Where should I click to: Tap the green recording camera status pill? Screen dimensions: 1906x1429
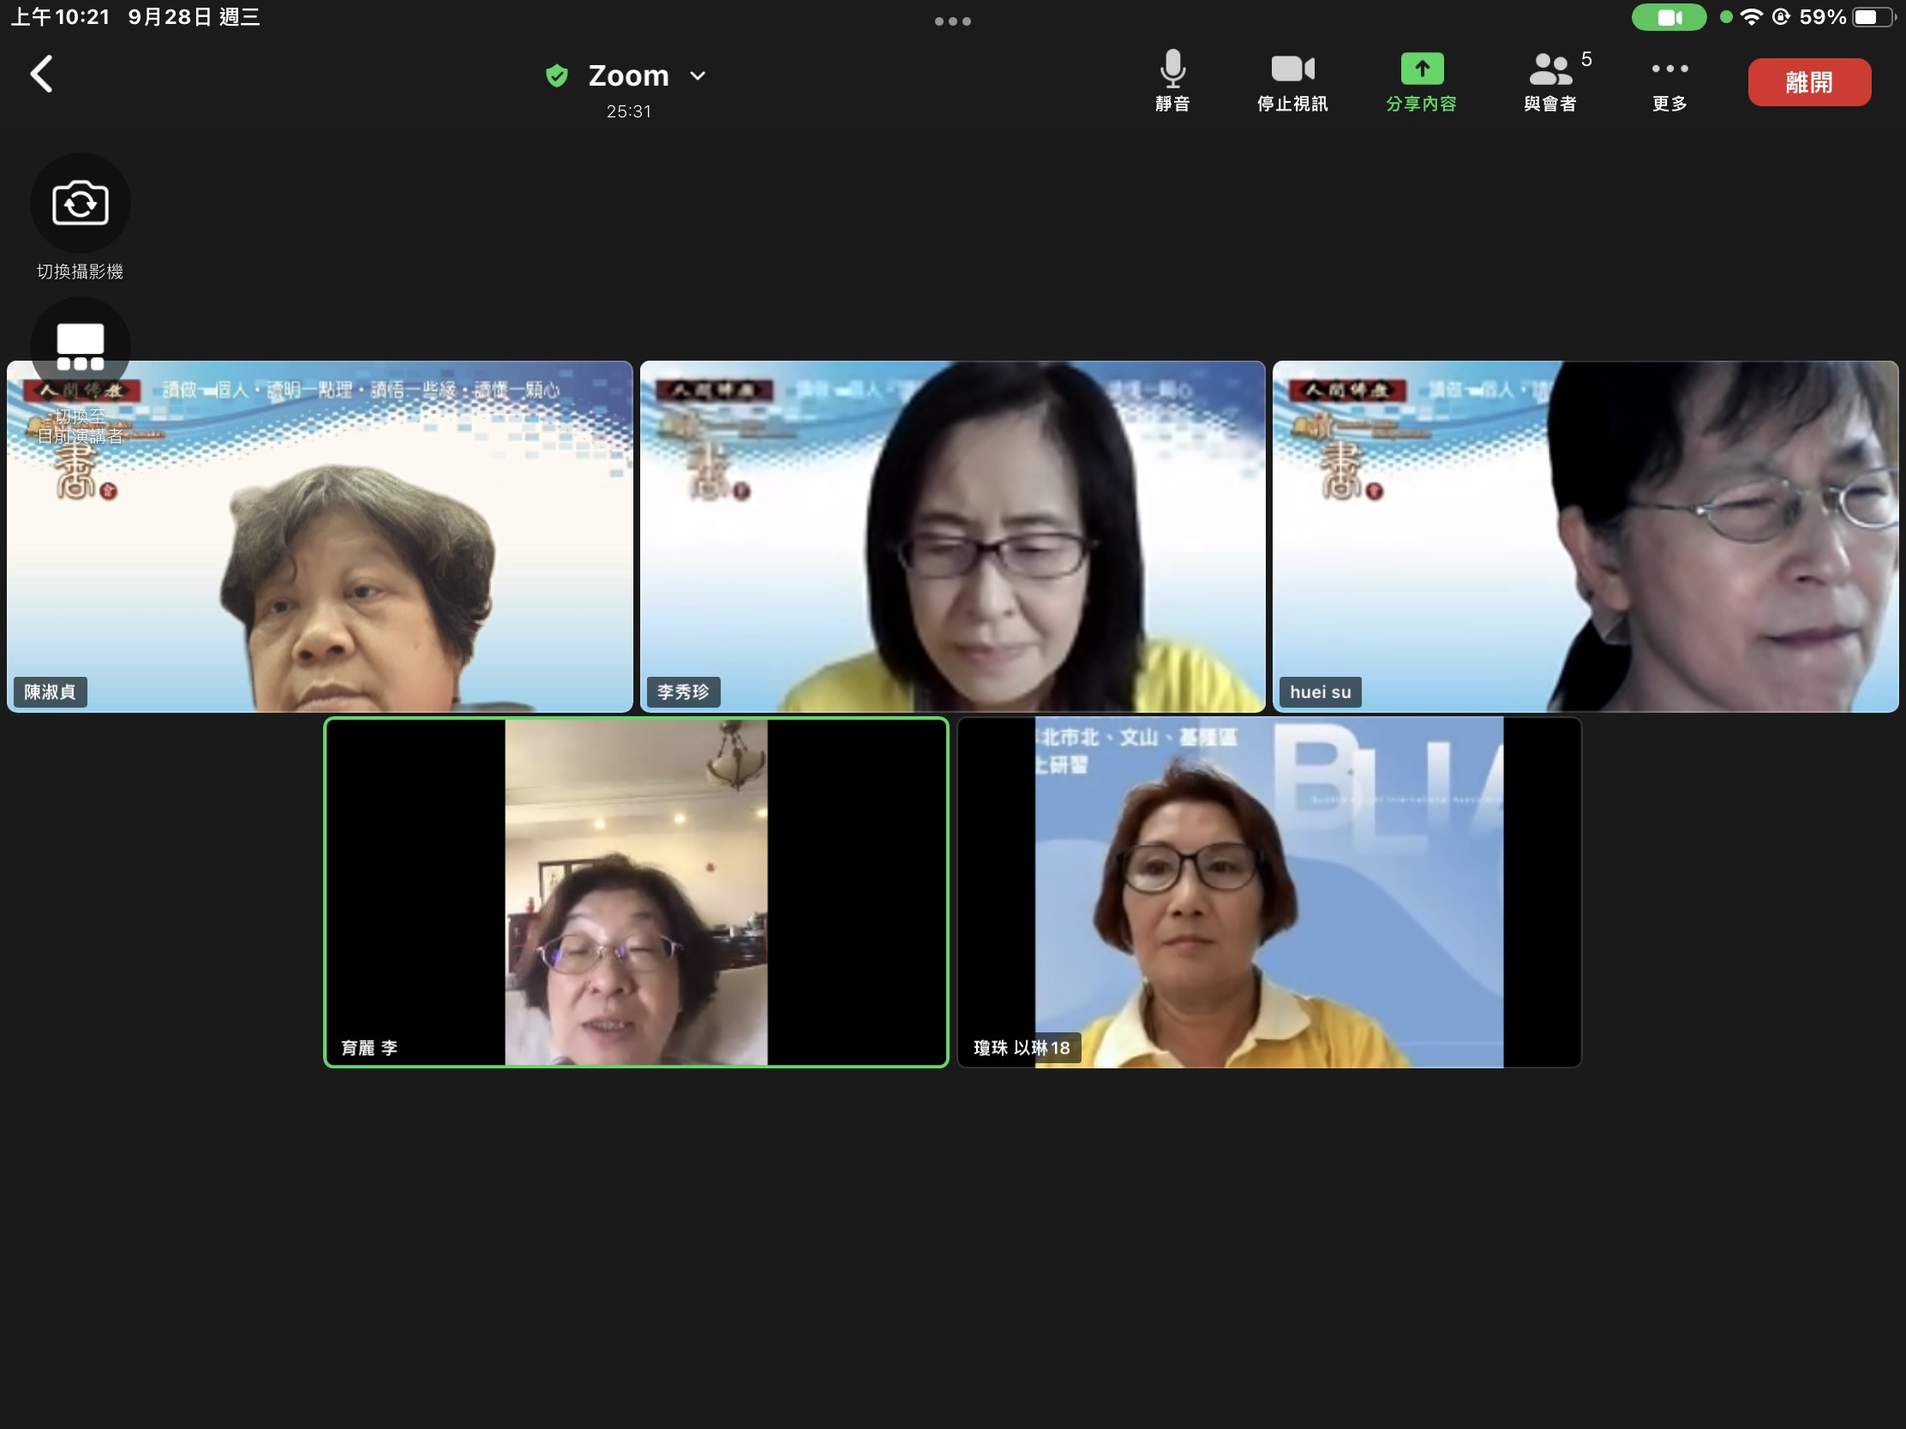pyautogui.click(x=1669, y=17)
